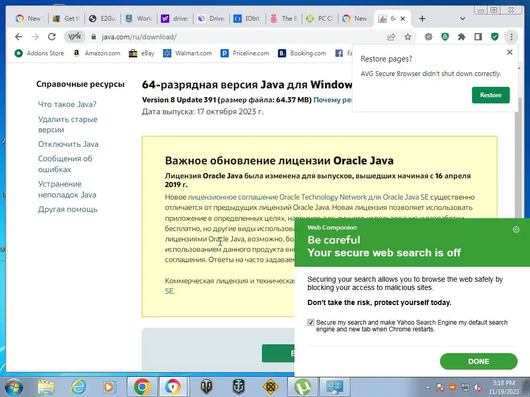Click the lock icon beside java.com URL
This screenshot has width=530, height=397.
click(x=94, y=37)
